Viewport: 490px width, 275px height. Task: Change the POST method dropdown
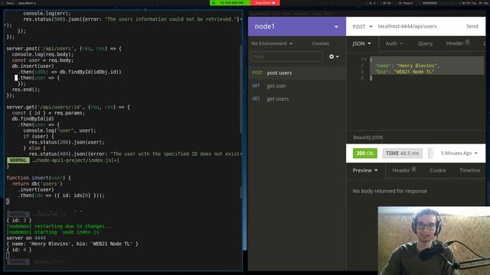pos(362,27)
